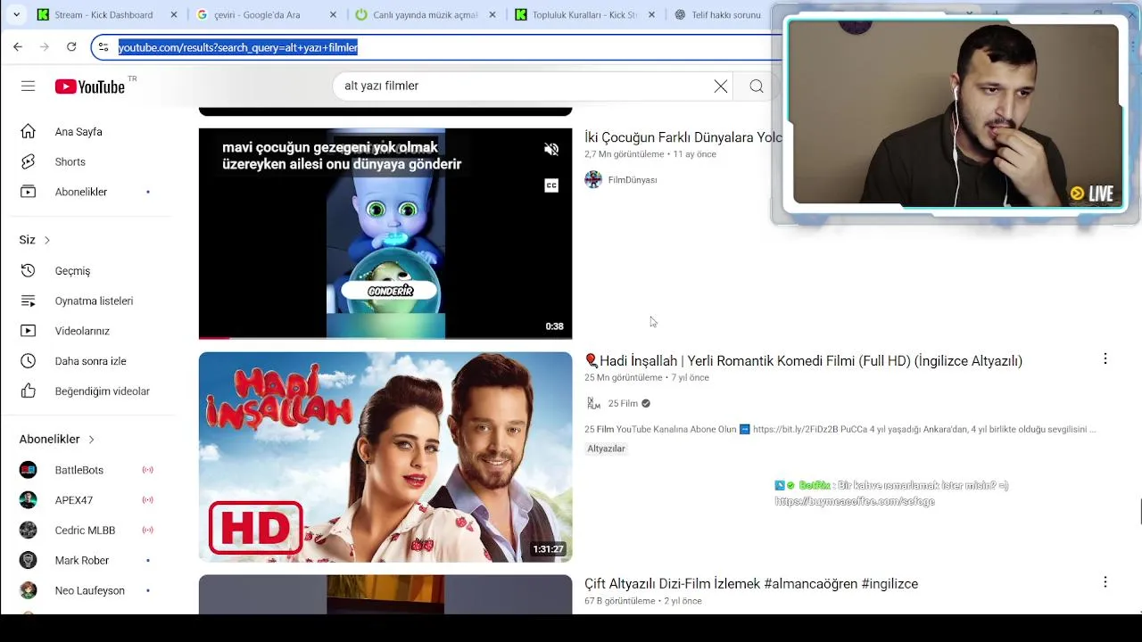Open the 25 Film channel avatar

click(593, 404)
